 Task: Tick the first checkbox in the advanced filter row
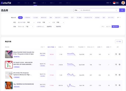[45, 26]
